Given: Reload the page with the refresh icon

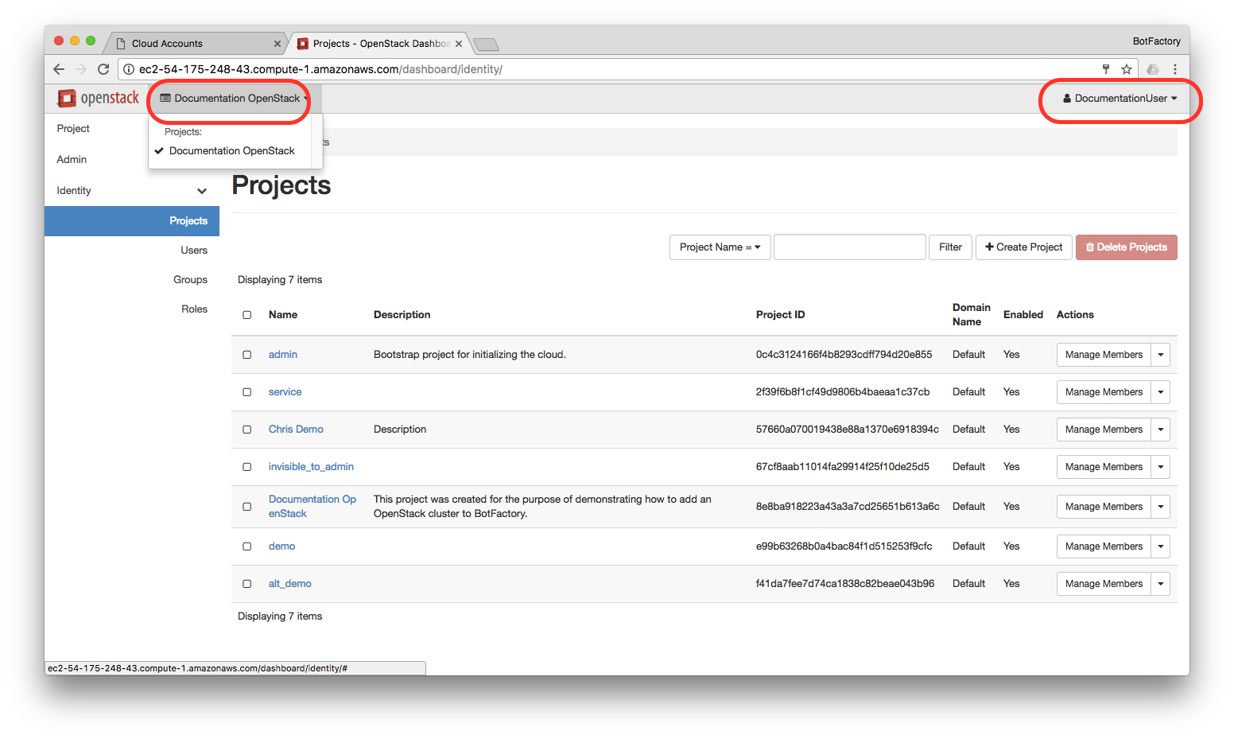Looking at the screenshot, I should 103,69.
